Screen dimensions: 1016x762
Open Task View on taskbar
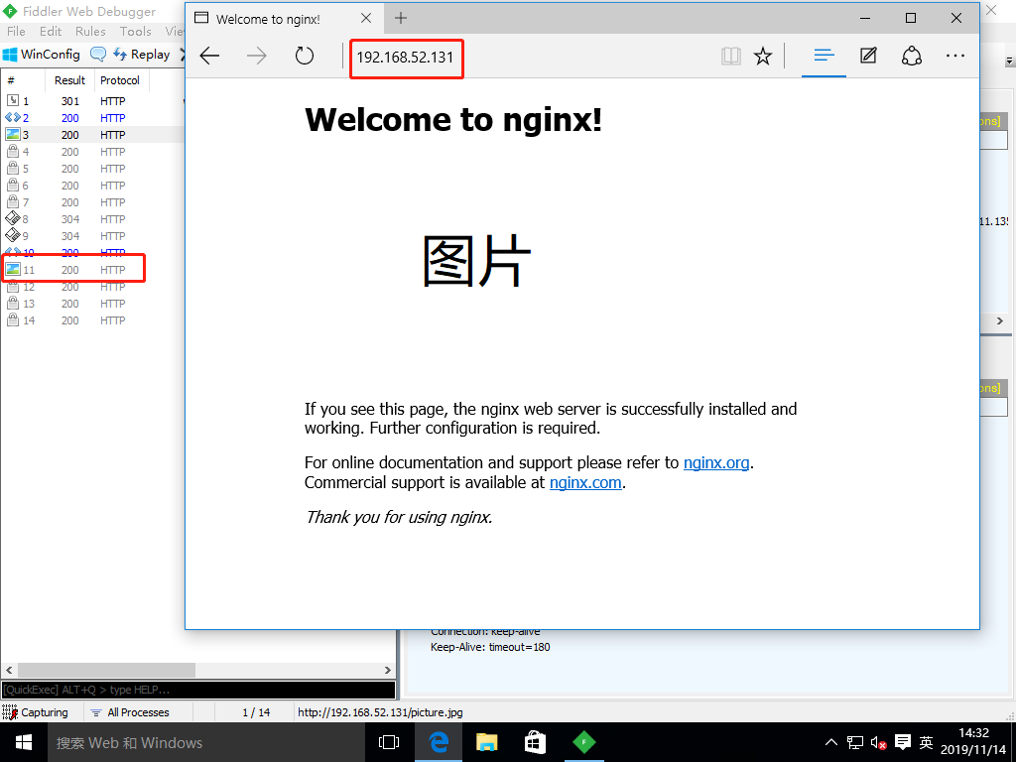click(x=389, y=742)
